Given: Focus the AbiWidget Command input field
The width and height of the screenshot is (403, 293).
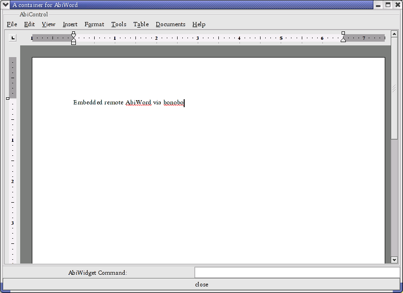Looking at the screenshot, I should (297, 272).
